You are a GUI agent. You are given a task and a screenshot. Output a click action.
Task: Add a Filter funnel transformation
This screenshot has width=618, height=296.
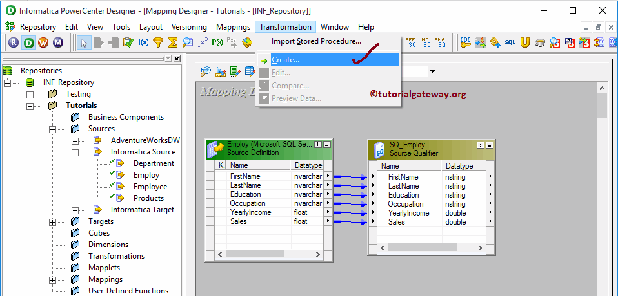[x=158, y=42]
